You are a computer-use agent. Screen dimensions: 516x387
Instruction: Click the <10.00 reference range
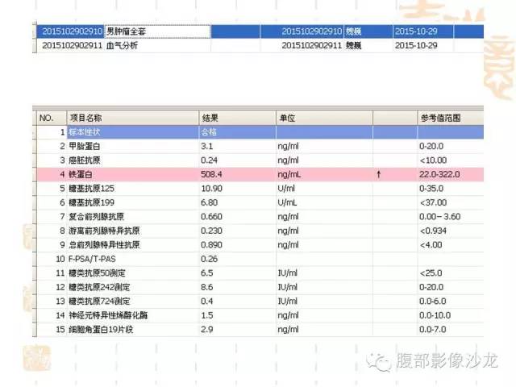433,160
